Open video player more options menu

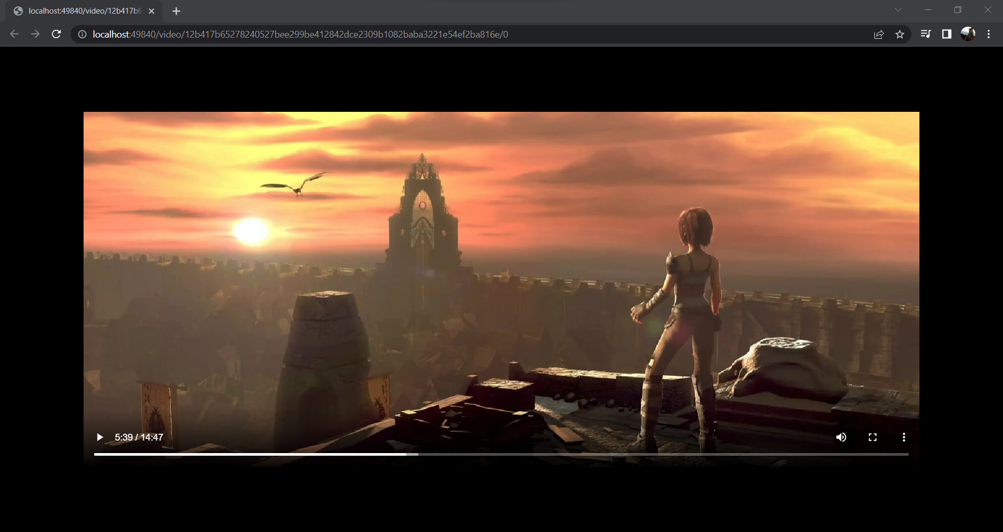coord(904,437)
